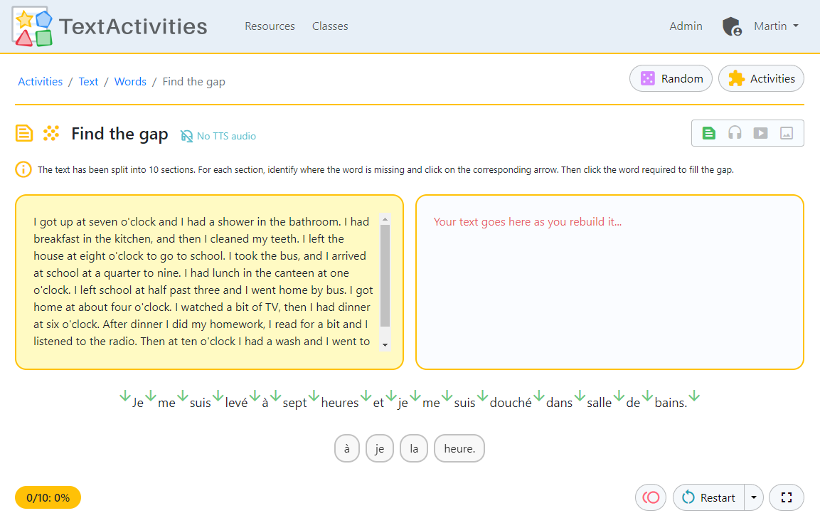Click the Random button

671,78
